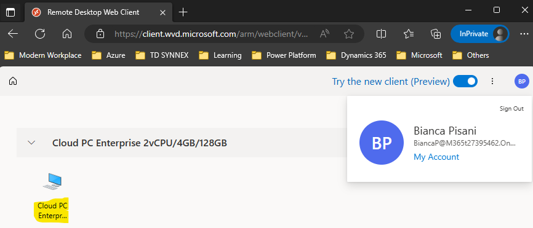Open tab actions menu icon
533x228 pixels.
10,12
